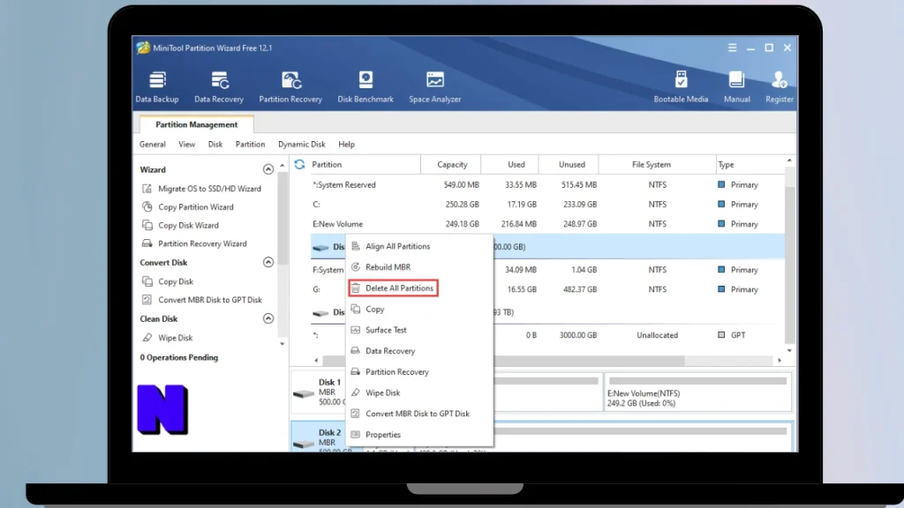904x508 pixels.
Task: Click the Align All Partitions icon
Action: (356, 246)
